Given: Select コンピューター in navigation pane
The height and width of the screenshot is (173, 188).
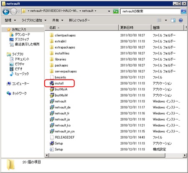Looking at the screenshot, I should [x=20, y=83].
